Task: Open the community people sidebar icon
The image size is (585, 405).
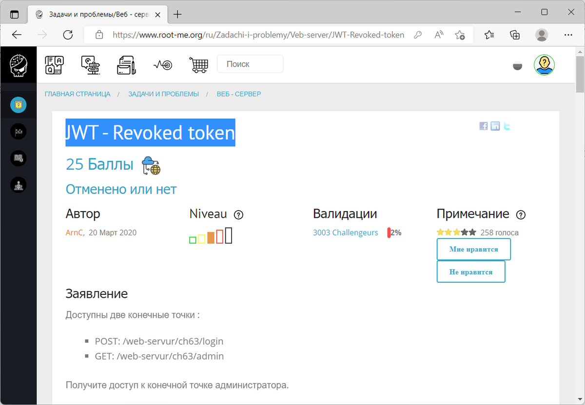Action: (19, 185)
